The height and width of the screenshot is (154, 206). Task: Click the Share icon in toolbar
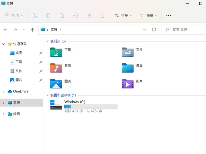(x=89, y=15)
